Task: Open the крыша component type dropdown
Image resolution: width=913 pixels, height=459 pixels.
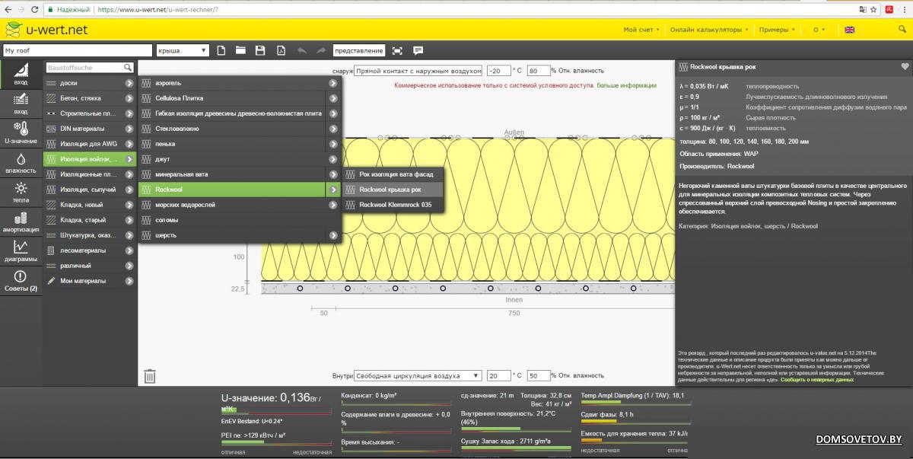Action: point(183,50)
